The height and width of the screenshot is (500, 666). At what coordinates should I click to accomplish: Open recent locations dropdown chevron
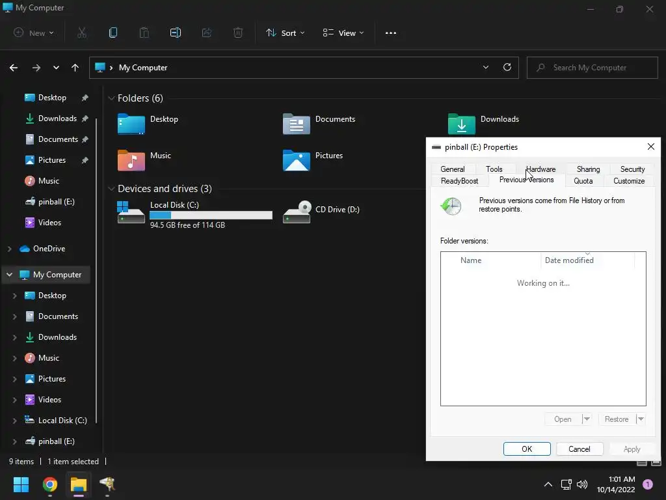(x=56, y=68)
